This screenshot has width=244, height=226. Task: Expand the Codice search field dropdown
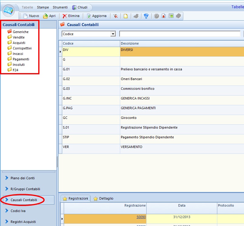[113, 34]
